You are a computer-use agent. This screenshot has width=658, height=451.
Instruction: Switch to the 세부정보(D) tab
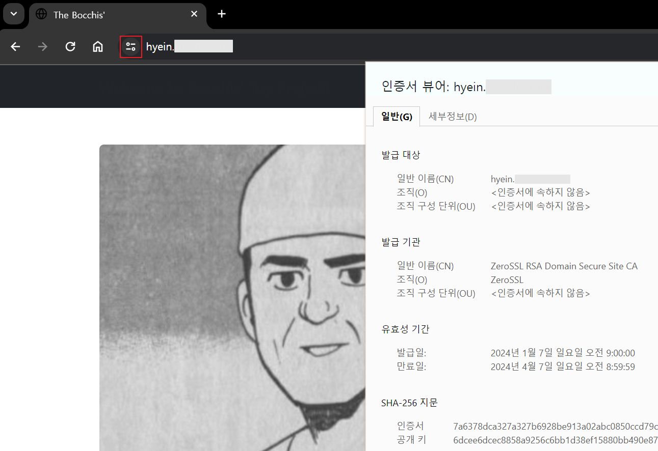tap(453, 117)
